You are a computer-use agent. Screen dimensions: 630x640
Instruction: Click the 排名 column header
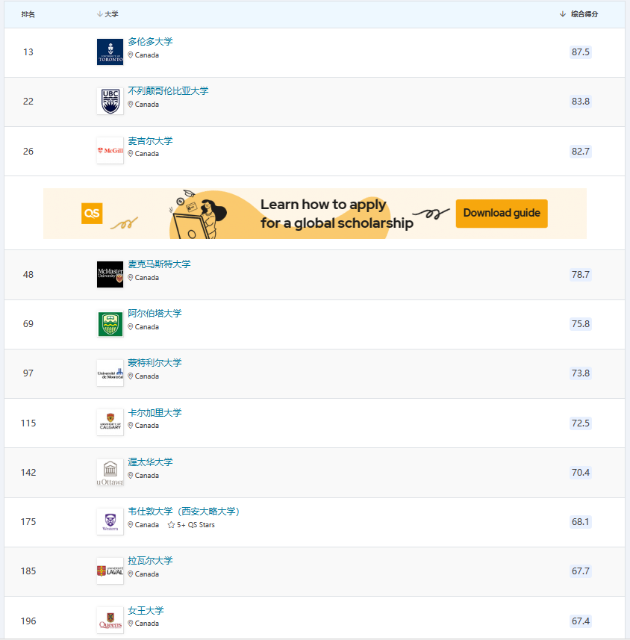click(x=28, y=14)
